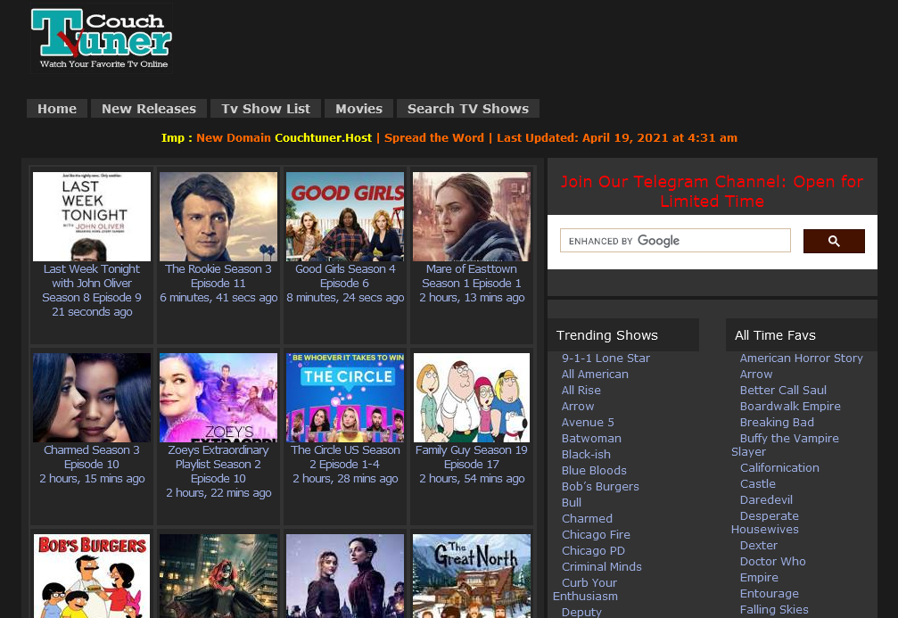Screen dimensions: 898x618
Task: Focus the Google enhanced search field
Action: [x=675, y=241]
